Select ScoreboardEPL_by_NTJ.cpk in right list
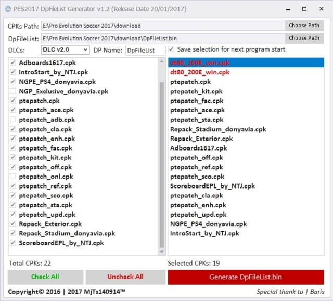Viewport: 333px width, 301px height. tap(246, 186)
